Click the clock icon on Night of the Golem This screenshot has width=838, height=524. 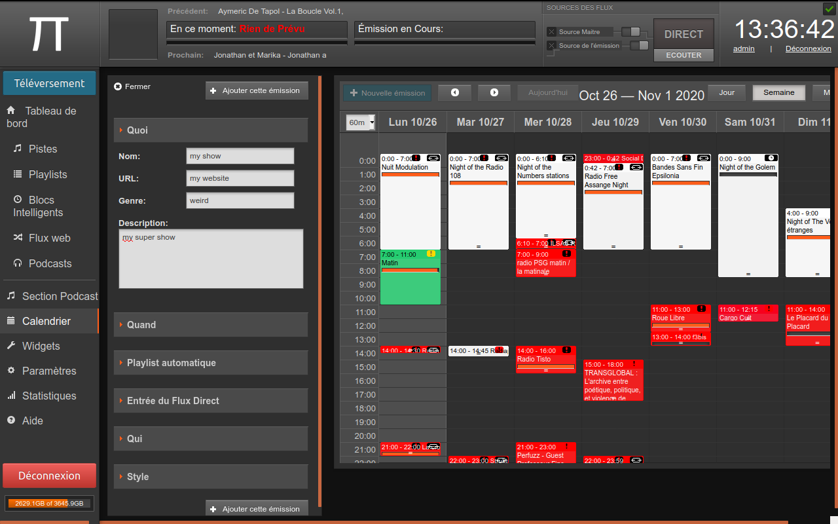pyautogui.click(x=771, y=158)
